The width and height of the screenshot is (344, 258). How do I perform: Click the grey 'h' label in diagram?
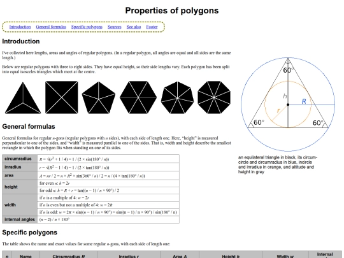(285, 96)
